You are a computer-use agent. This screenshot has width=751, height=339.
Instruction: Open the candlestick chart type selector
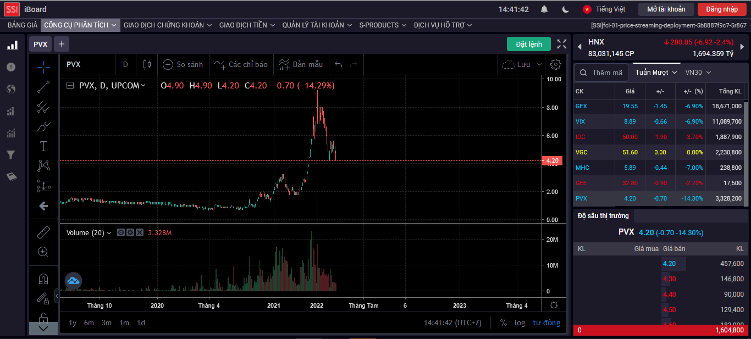tap(147, 64)
